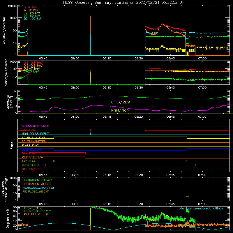Click the 'C1.8/289' GOES annotation
Image resolution: width=233 pixels, height=233 pixels.
120,102
